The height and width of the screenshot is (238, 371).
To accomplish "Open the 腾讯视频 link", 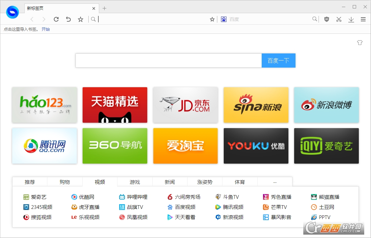I will 229,207.
